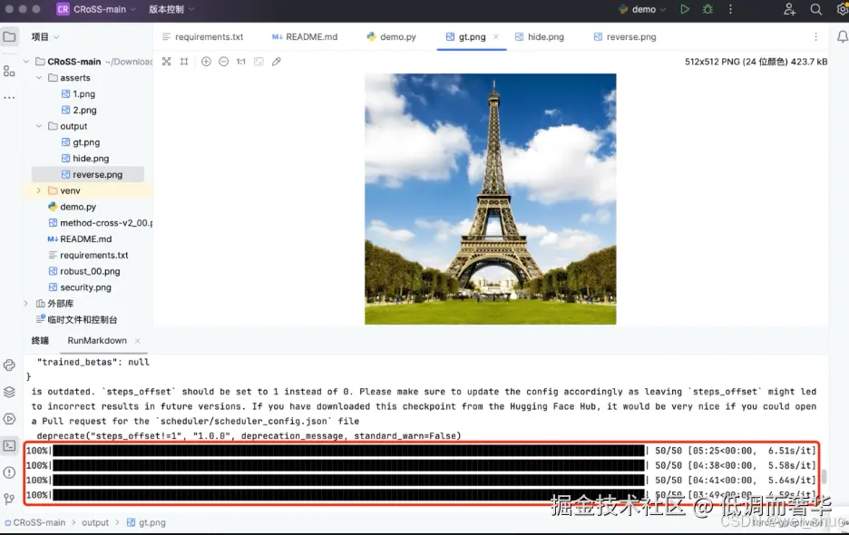Image resolution: width=849 pixels, height=535 pixels.
Task: Switch to requirements.txt editor tab
Action: [x=202, y=37]
